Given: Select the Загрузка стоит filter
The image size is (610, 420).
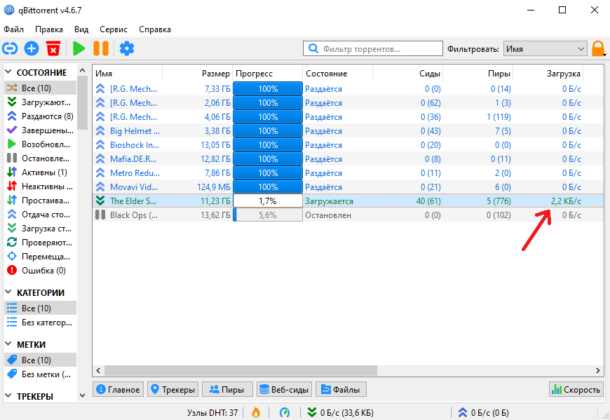Looking at the screenshot, I should [x=41, y=229].
